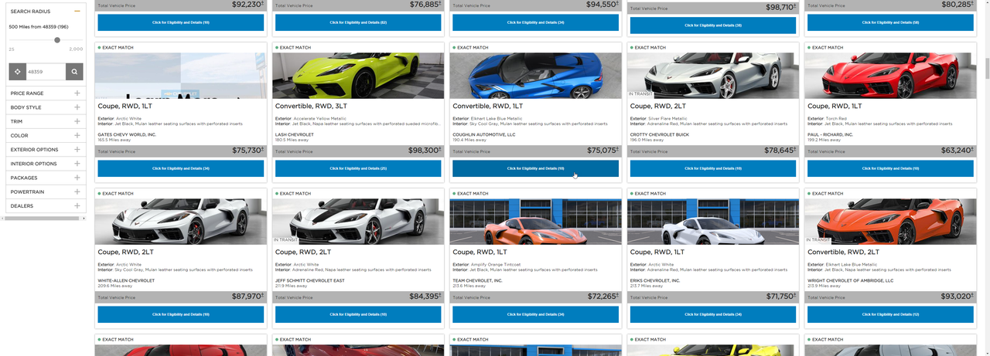The height and width of the screenshot is (356, 990).
Task: Click the filter sidebar horizontal scrollbar
Action: pos(43,219)
